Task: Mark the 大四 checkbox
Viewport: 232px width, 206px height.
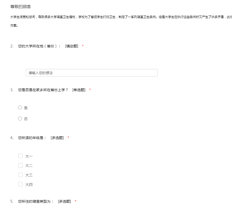Action: click(21, 184)
